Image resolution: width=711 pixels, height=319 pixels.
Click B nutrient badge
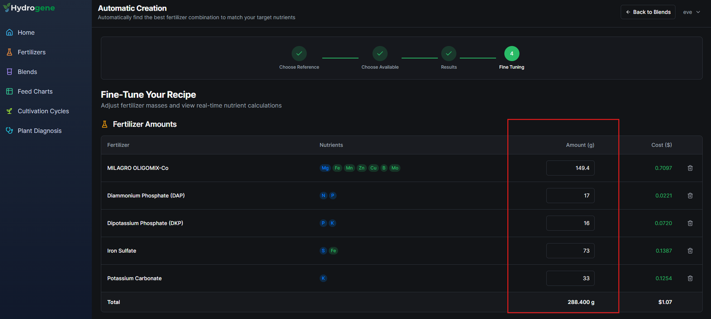pos(384,168)
